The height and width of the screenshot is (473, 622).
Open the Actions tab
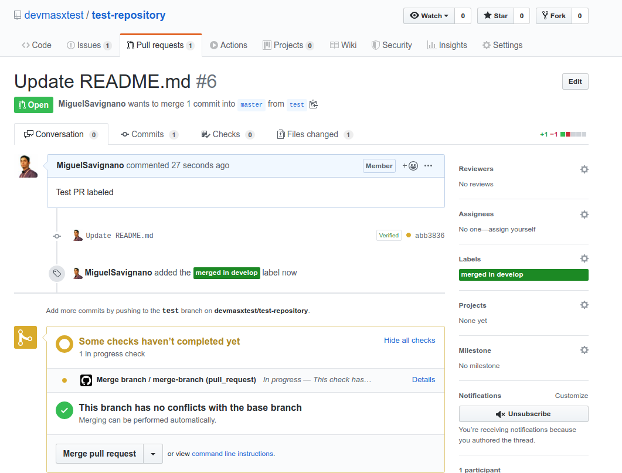click(229, 45)
